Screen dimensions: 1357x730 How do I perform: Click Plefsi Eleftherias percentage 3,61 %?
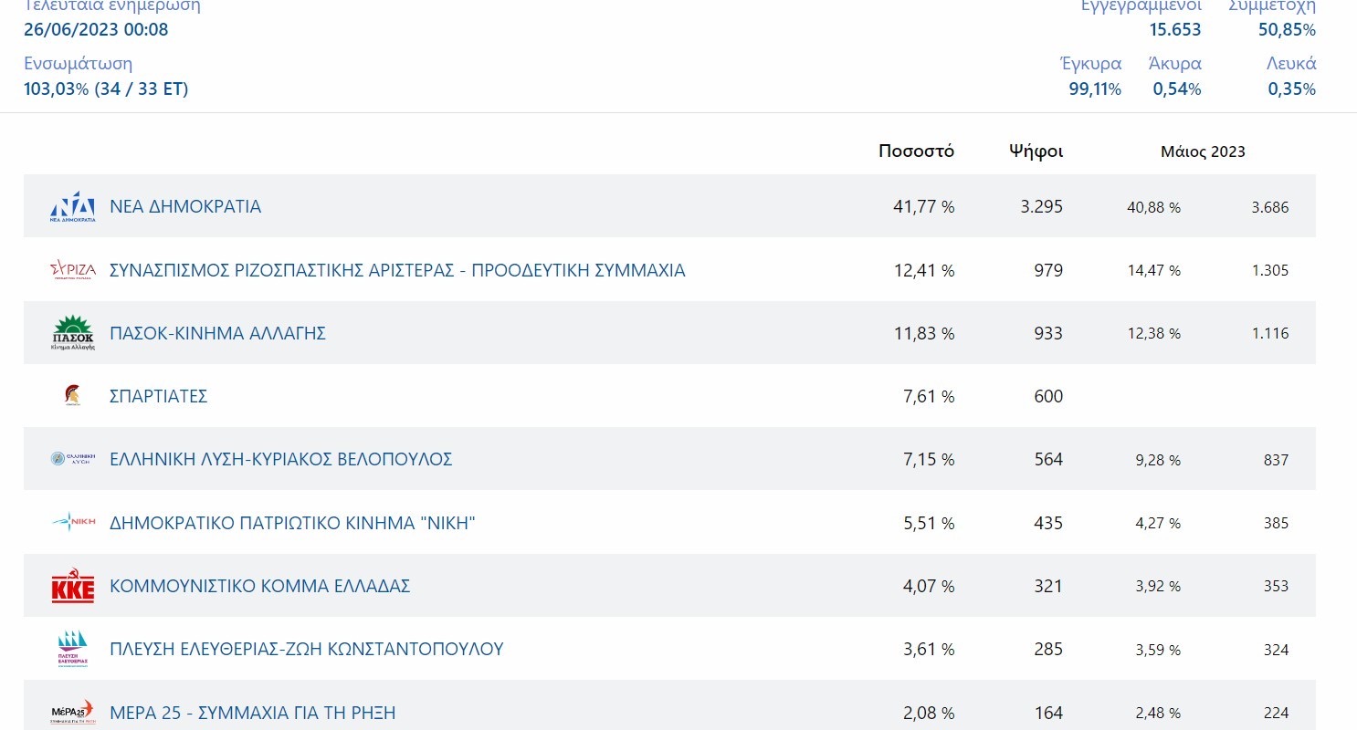pyautogui.click(x=928, y=649)
